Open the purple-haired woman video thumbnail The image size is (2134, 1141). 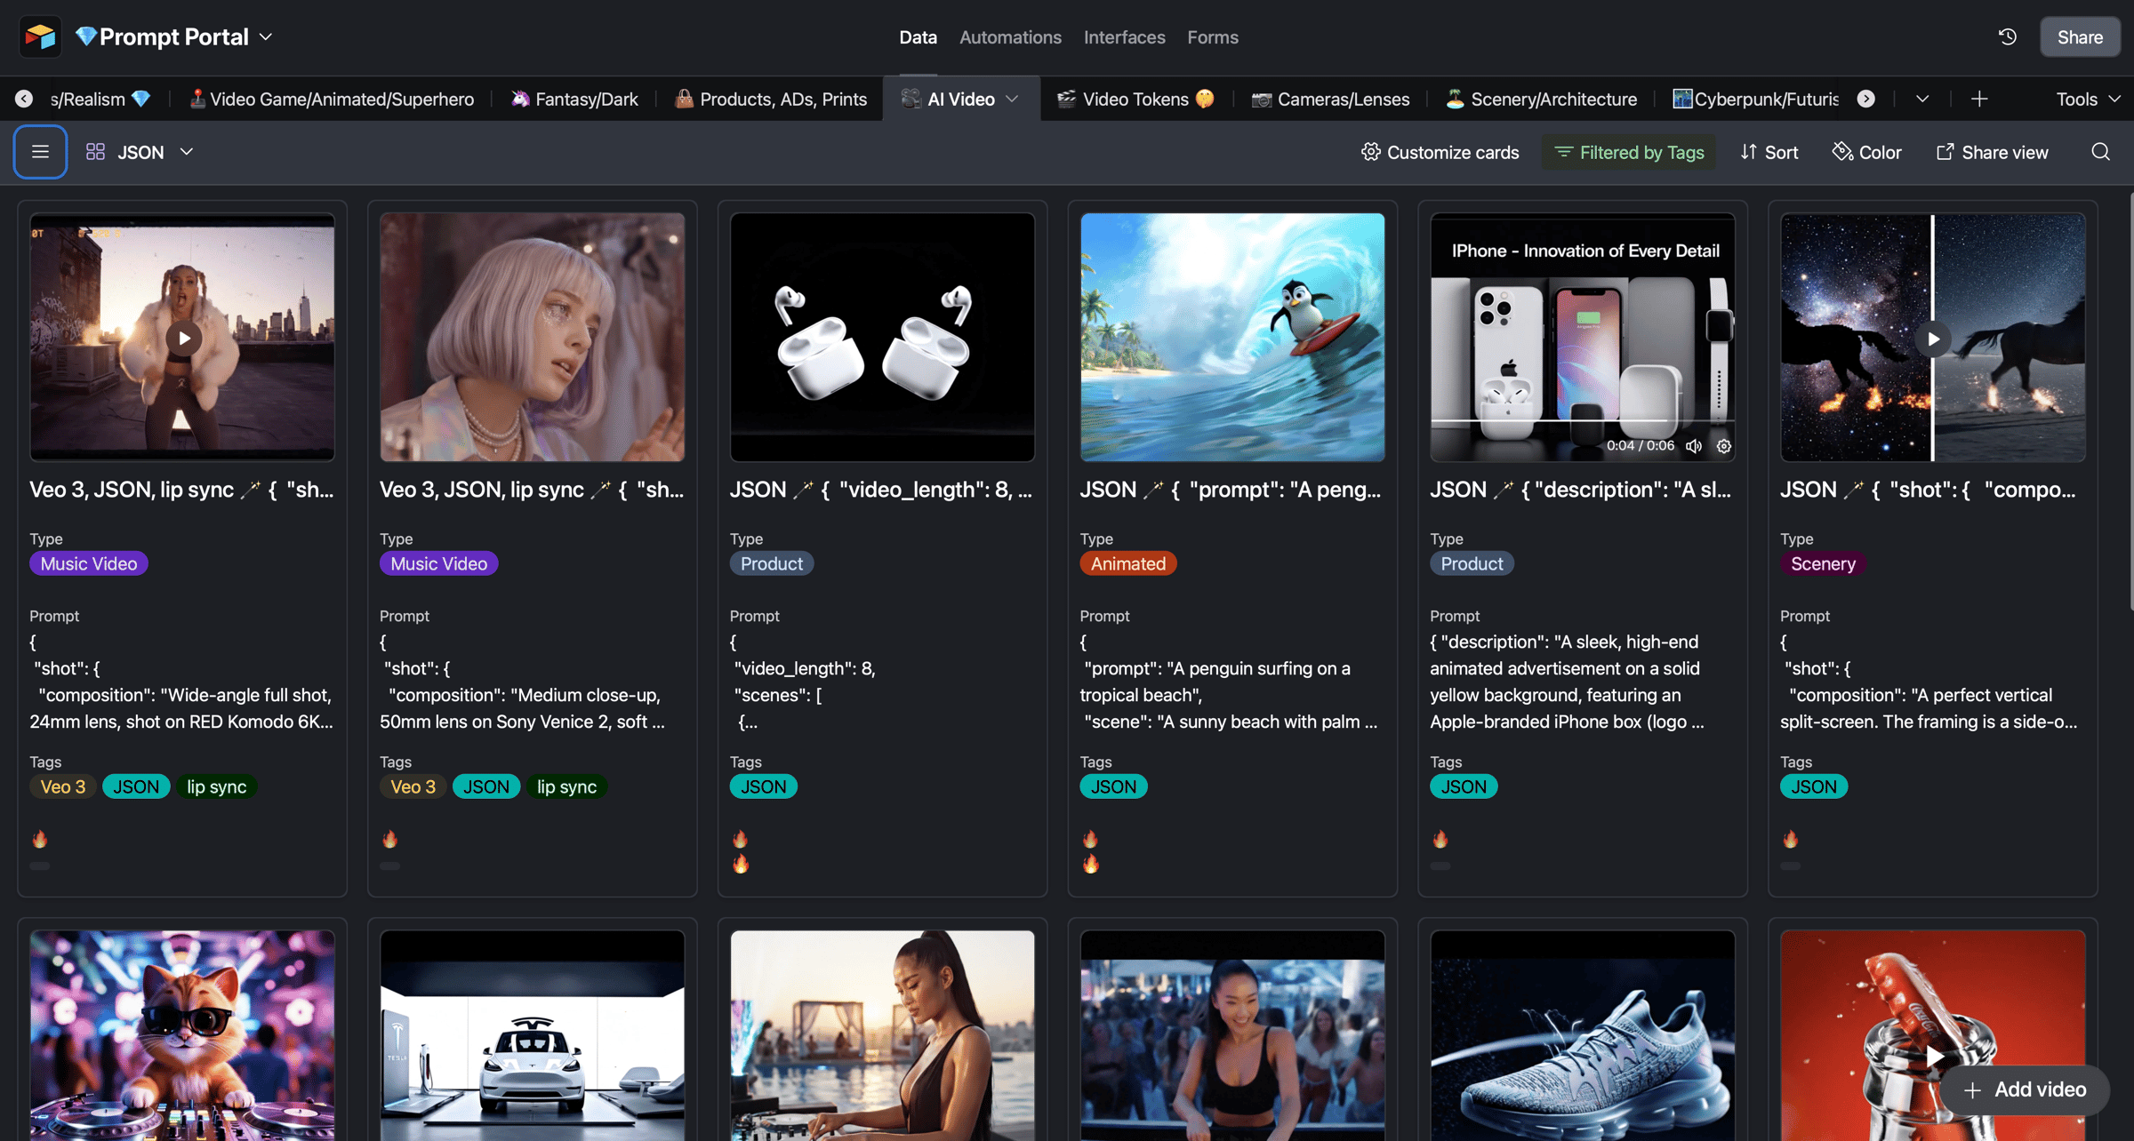[x=533, y=337]
